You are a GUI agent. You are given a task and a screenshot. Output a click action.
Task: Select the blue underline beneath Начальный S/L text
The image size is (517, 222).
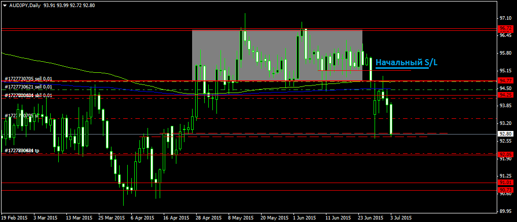(402, 68)
